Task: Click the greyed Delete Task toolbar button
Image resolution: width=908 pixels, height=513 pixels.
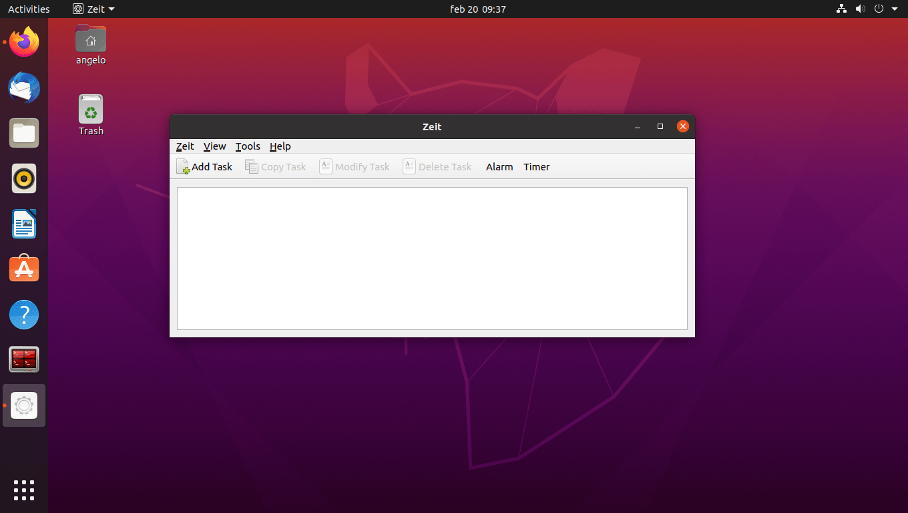Action: pos(437,166)
